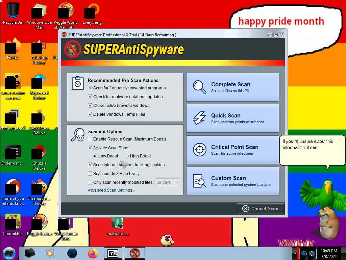The height and width of the screenshot is (260, 346).
Task: Open the Recycle Bin desktop icon
Action: pos(13,13)
